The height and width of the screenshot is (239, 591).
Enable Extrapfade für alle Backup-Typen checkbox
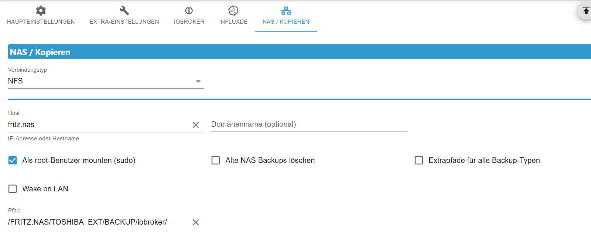[x=419, y=160]
